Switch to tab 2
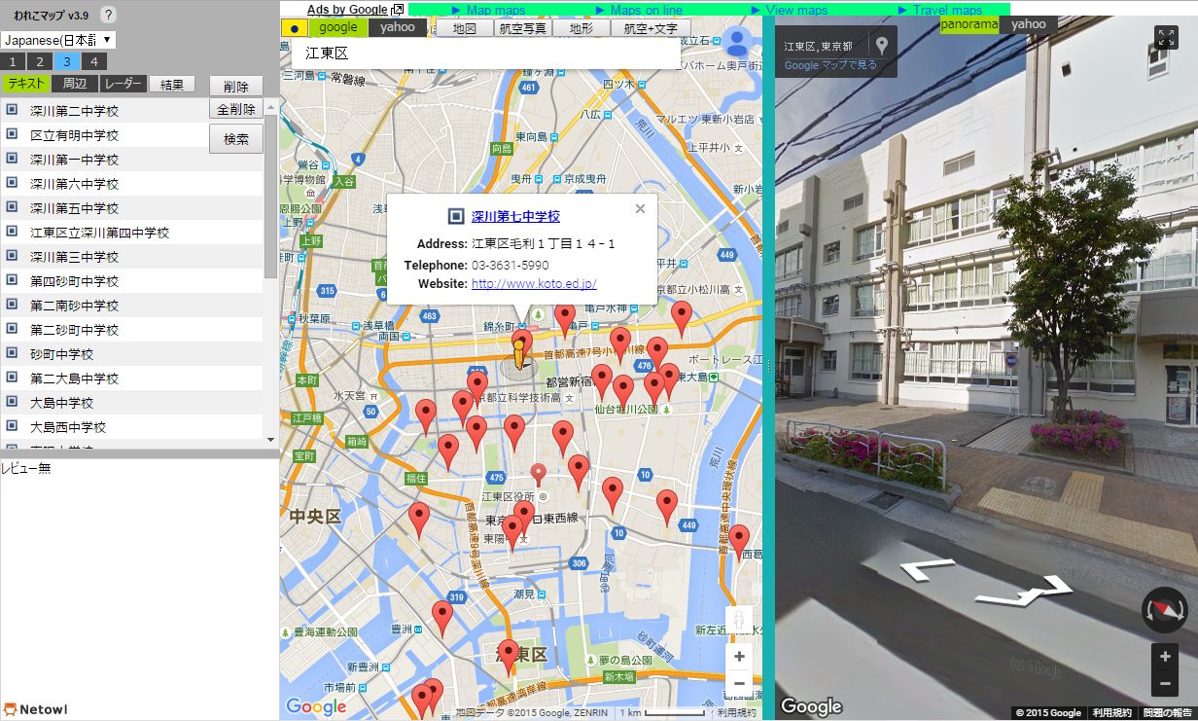 [40, 61]
